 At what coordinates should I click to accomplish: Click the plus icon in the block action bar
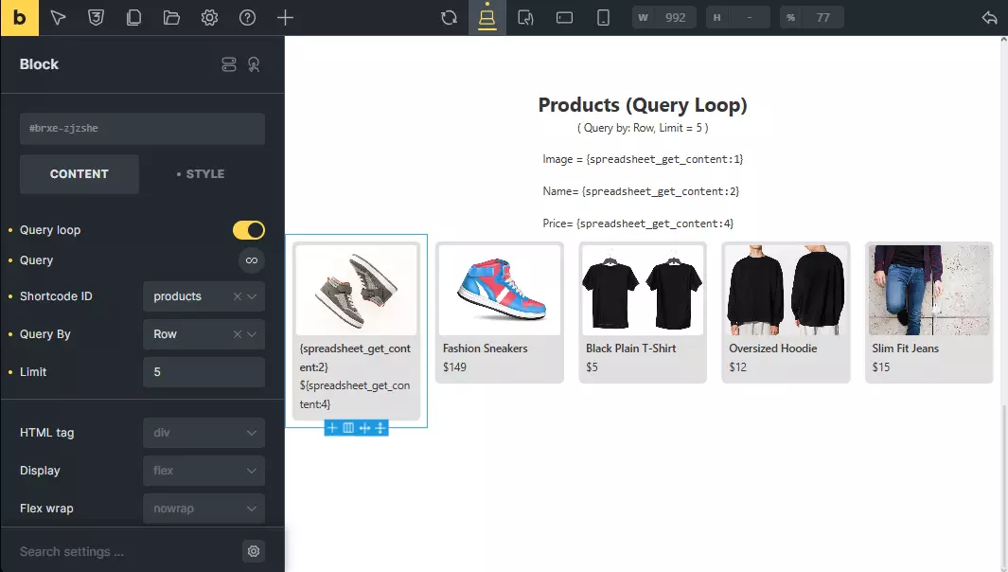[x=332, y=428]
